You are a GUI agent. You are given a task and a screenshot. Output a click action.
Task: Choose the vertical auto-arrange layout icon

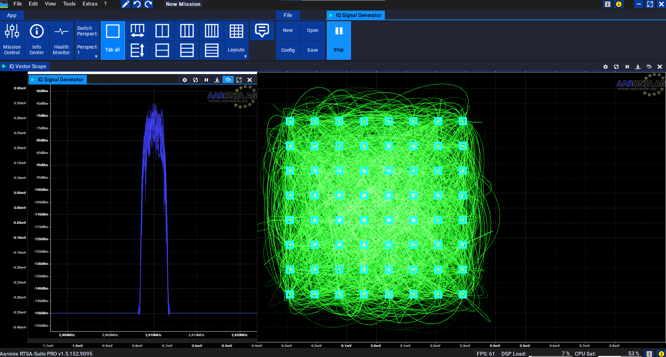pyautogui.click(x=138, y=50)
